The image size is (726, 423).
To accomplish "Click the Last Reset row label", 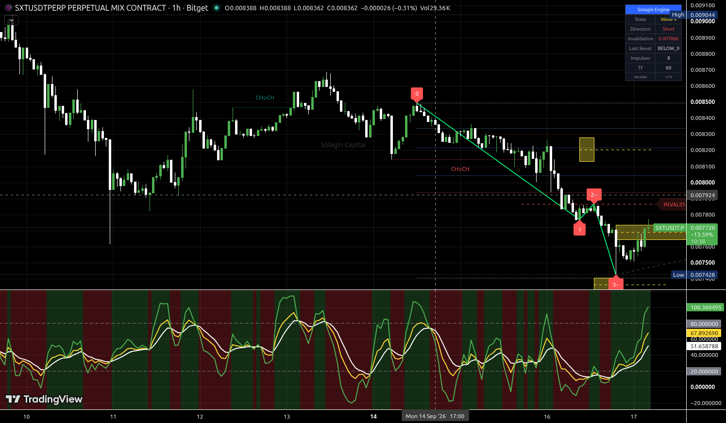I will (640, 49).
